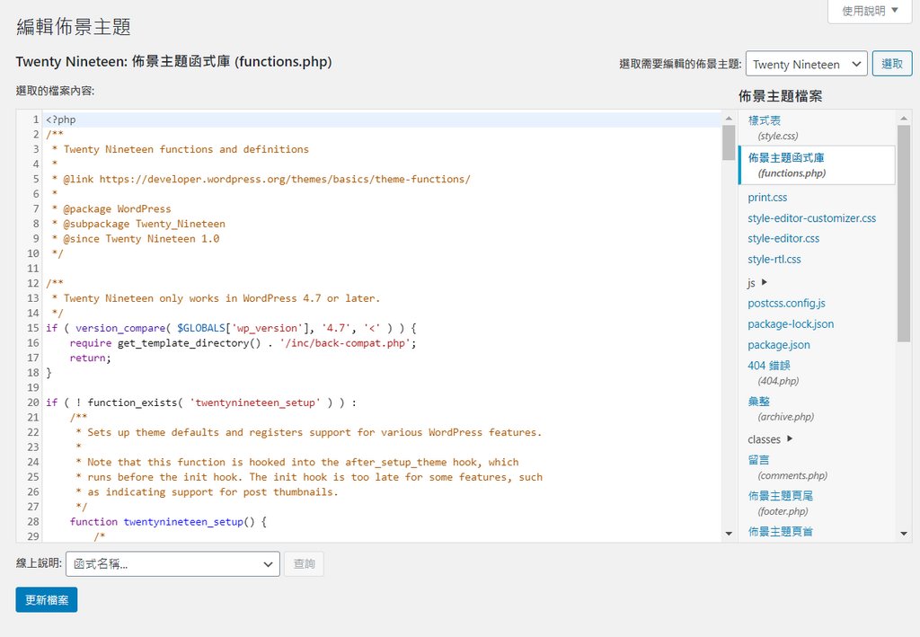Image resolution: width=920 pixels, height=637 pixels.
Task: Click the 更新檔案 update button
Action: tap(46, 599)
